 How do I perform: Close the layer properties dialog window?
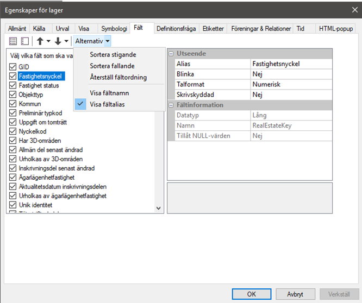(348, 10)
